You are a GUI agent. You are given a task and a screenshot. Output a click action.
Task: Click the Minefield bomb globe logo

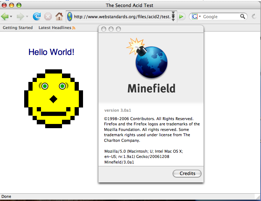click(147, 58)
